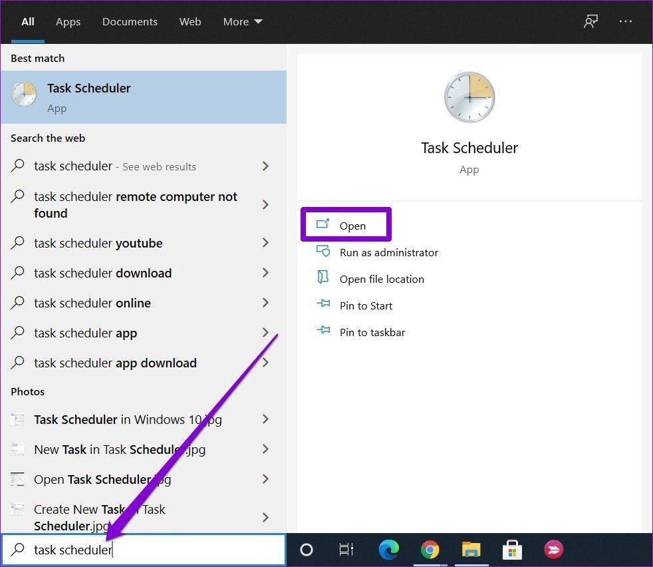The width and height of the screenshot is (653, 567).
Task: Click the Run as administrator shield icon
Action: coord(323,251)
